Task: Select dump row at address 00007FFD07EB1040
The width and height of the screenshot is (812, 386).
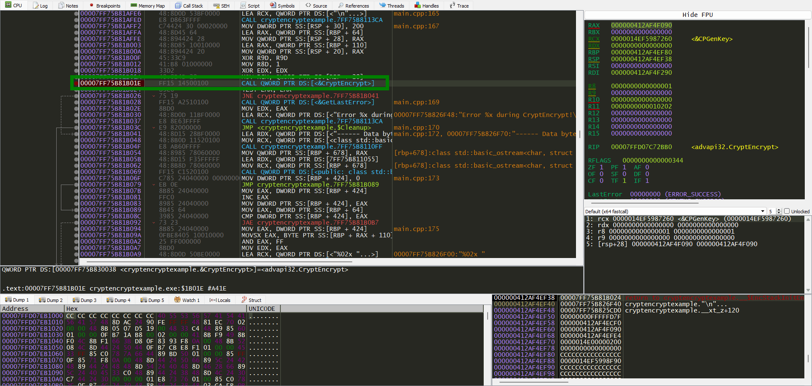Action: pyautogui.click(x=140, y=341)
